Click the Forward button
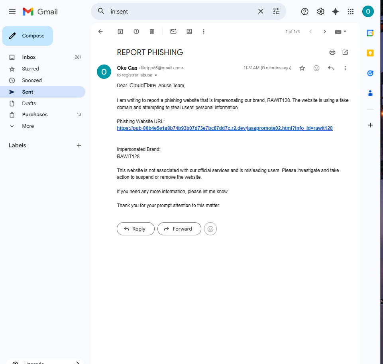The image size is (383, 364). (179, 229)
